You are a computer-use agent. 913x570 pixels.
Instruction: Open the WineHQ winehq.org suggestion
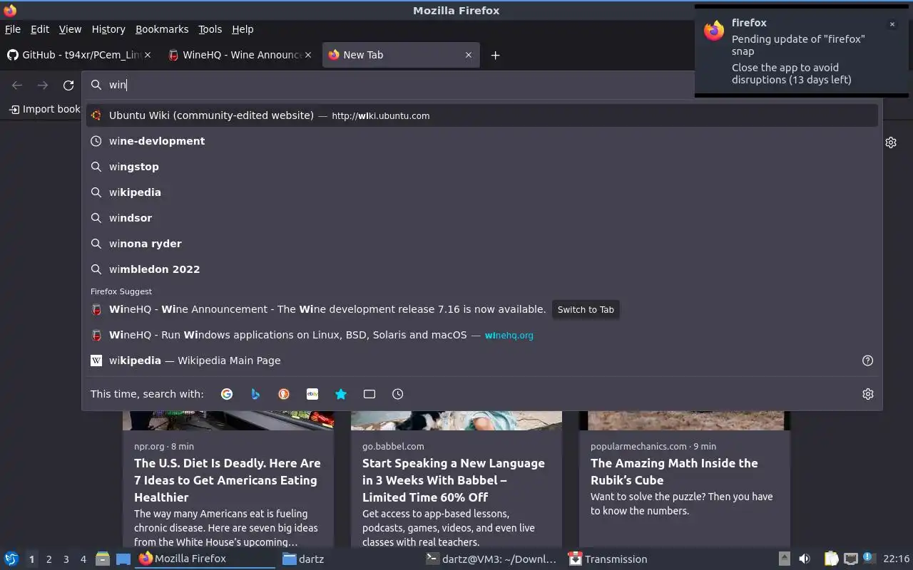(x=482, y=335)
